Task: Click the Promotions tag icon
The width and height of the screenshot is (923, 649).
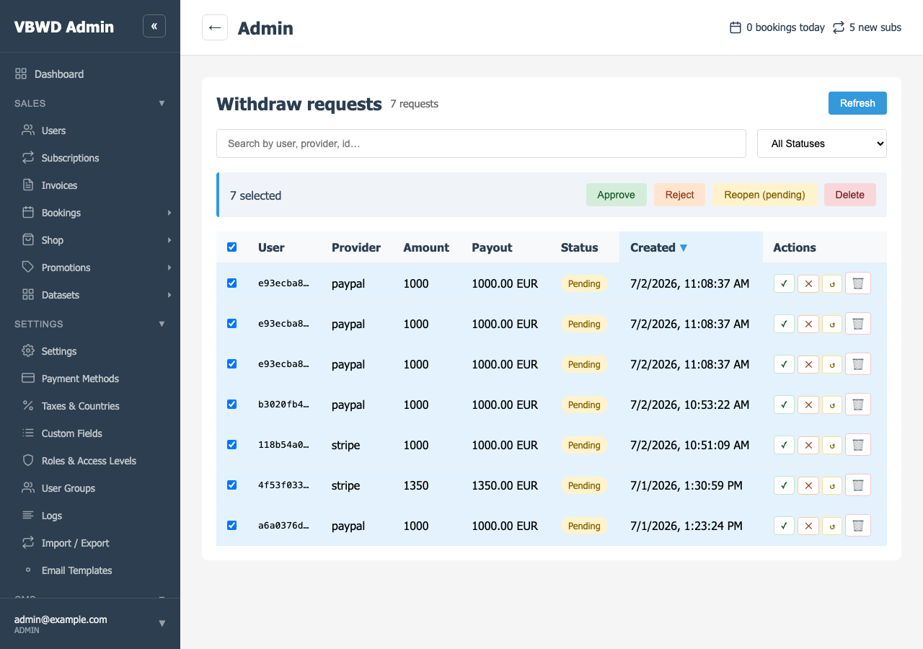Action: 28,267
